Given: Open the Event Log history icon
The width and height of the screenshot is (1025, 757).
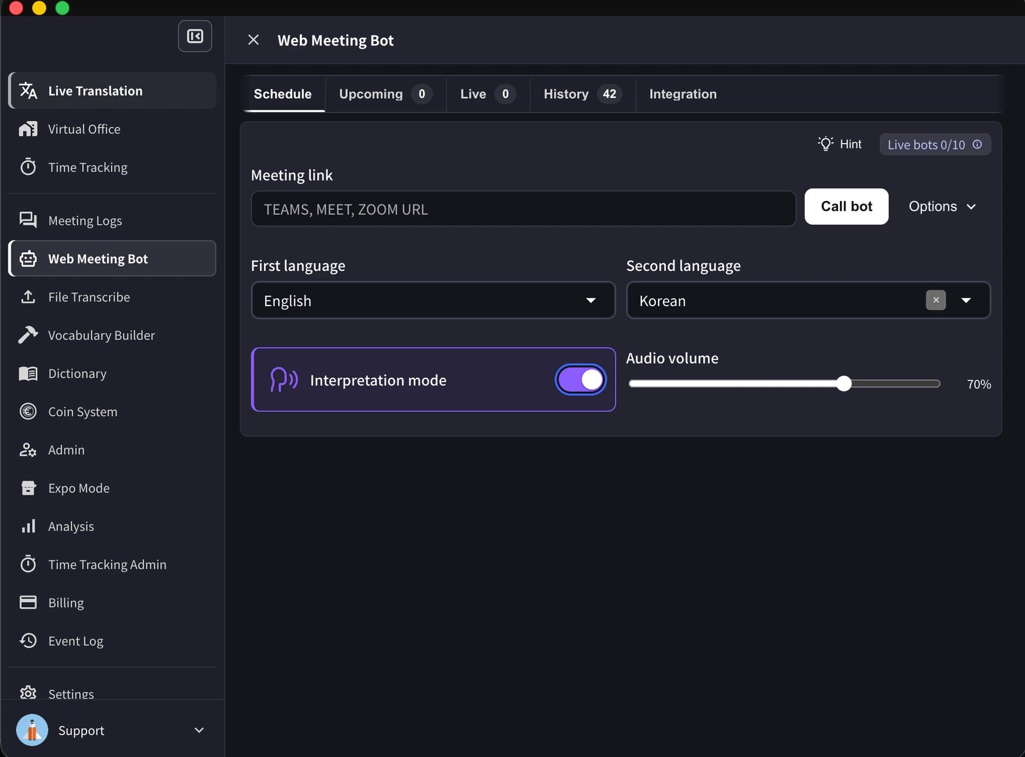Looking at the screenshot, I should point(28,640).
